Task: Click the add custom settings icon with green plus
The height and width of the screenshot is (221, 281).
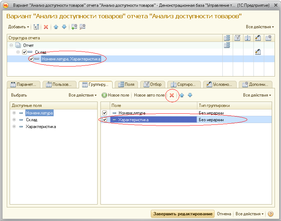Action: point(74,27)
